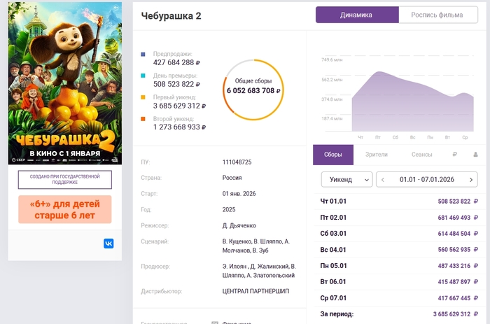The image size is (490, 324).
Task: Click the country value Россия
Action: [232, 178]
